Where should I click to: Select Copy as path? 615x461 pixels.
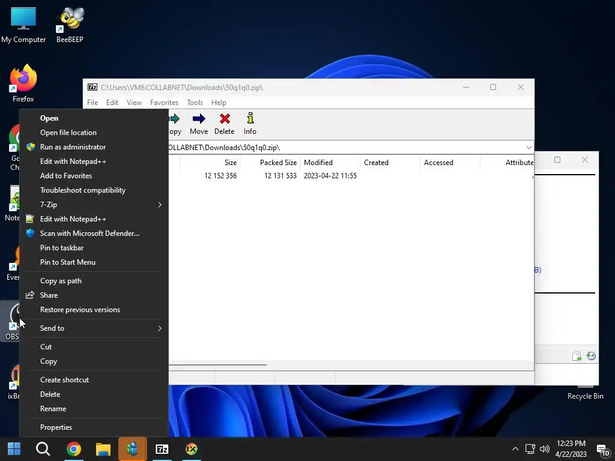pyautogui.click(x=94, y=281)
